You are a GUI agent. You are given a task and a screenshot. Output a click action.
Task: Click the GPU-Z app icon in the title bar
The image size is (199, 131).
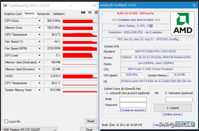pos(5,5)
